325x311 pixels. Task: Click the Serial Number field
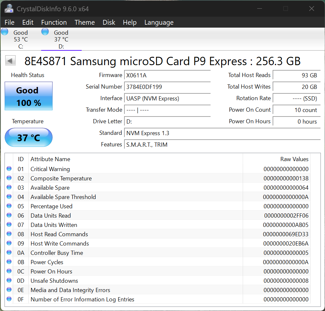pyautogui.click(x=167, y=87)
